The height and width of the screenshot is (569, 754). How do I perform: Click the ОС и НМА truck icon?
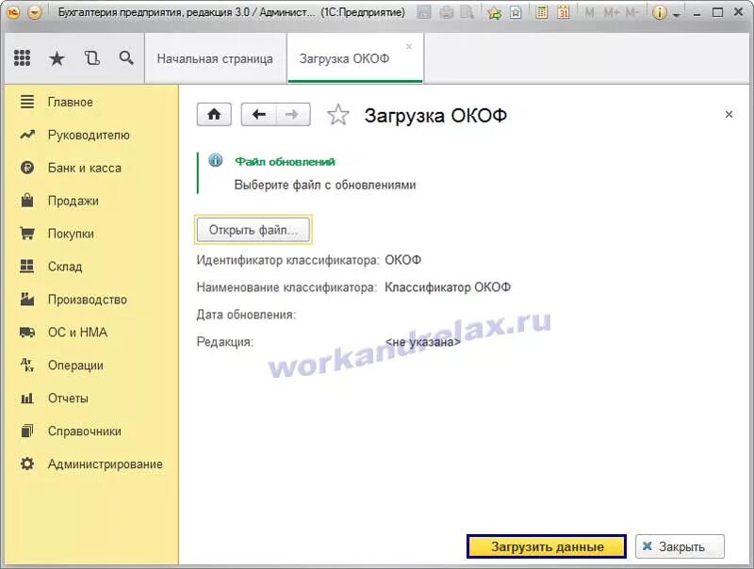(x=27, y=333)
